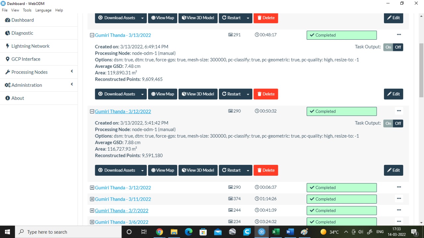Select Lightning Network in the sidebar
424x238 pixels.
(31, 46)
